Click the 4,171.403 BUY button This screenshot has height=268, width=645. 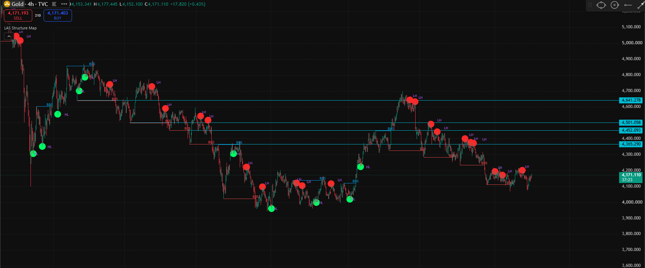click(58, 15)
